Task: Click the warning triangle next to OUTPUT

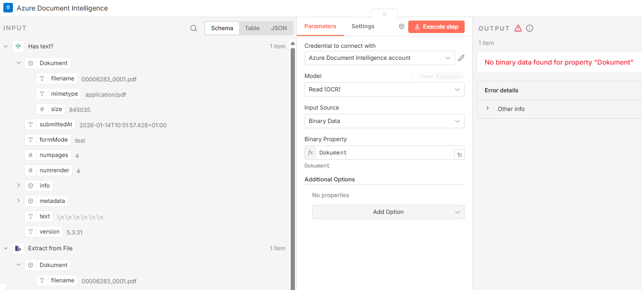Action: point(518,28)
